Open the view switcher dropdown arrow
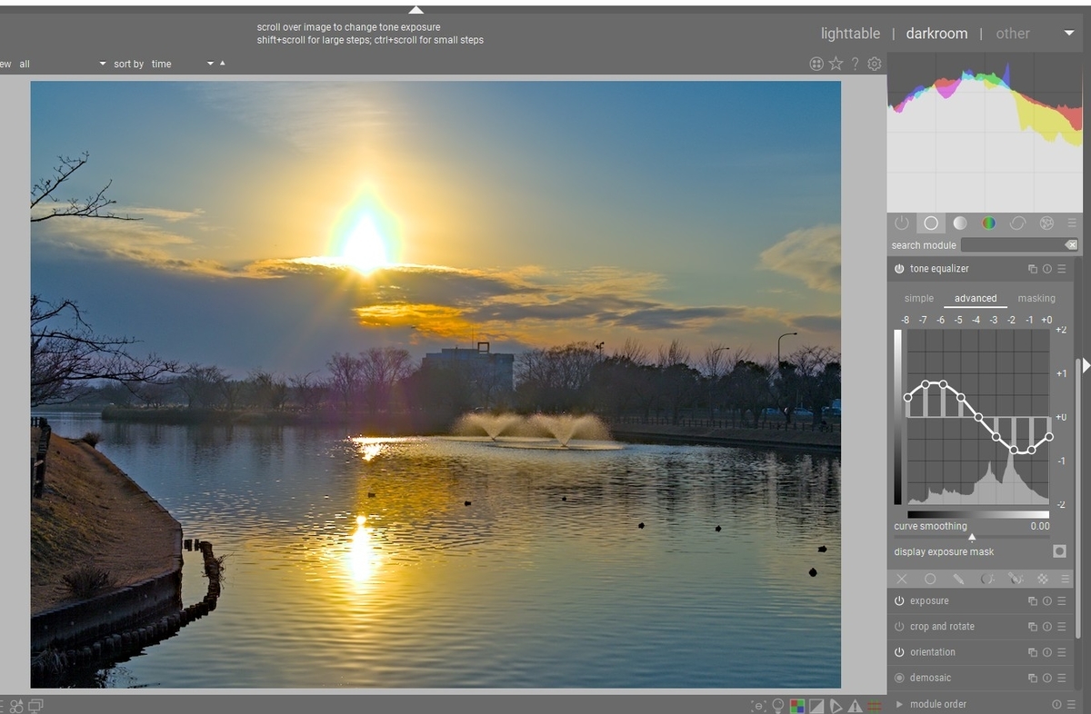 (x=1069, y=34)
